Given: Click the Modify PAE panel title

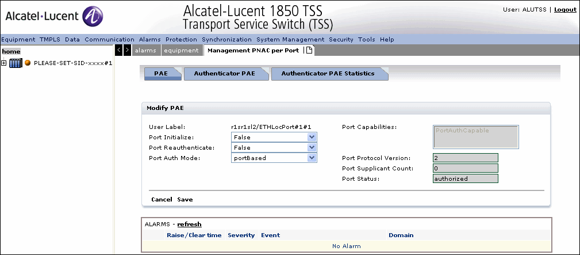Looking at the screenshot, I should point(165,108).
